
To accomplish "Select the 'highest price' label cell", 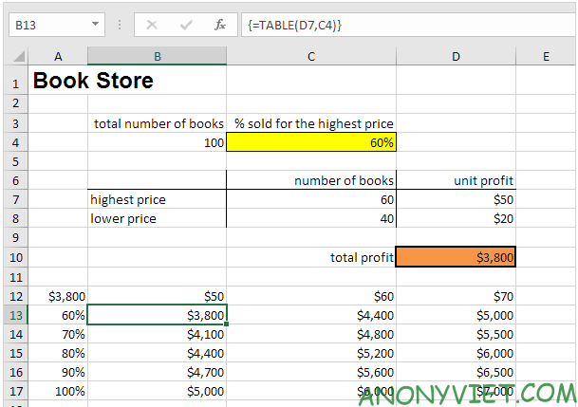I will [x=157, y=200].
